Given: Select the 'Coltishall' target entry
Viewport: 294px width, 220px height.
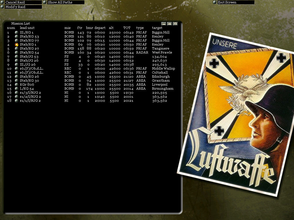Looking at the screenshot, I should pyautogui.click(x=160, y=72).
